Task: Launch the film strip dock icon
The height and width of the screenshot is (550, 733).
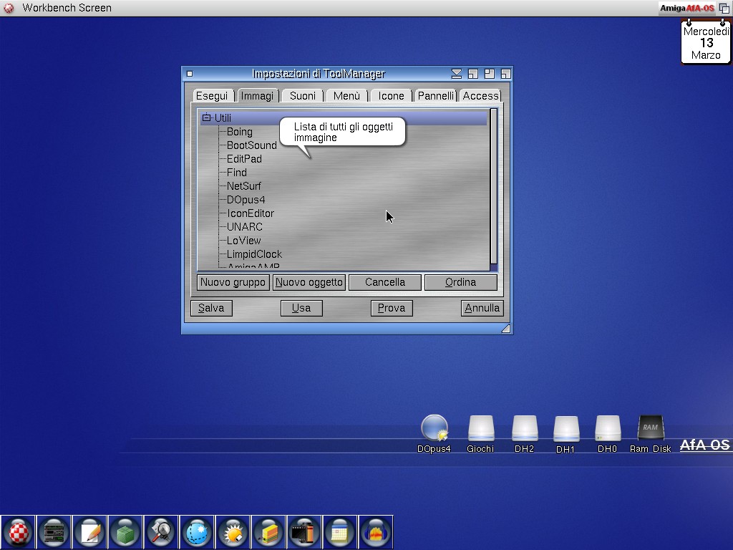Action: coord(305,532)
